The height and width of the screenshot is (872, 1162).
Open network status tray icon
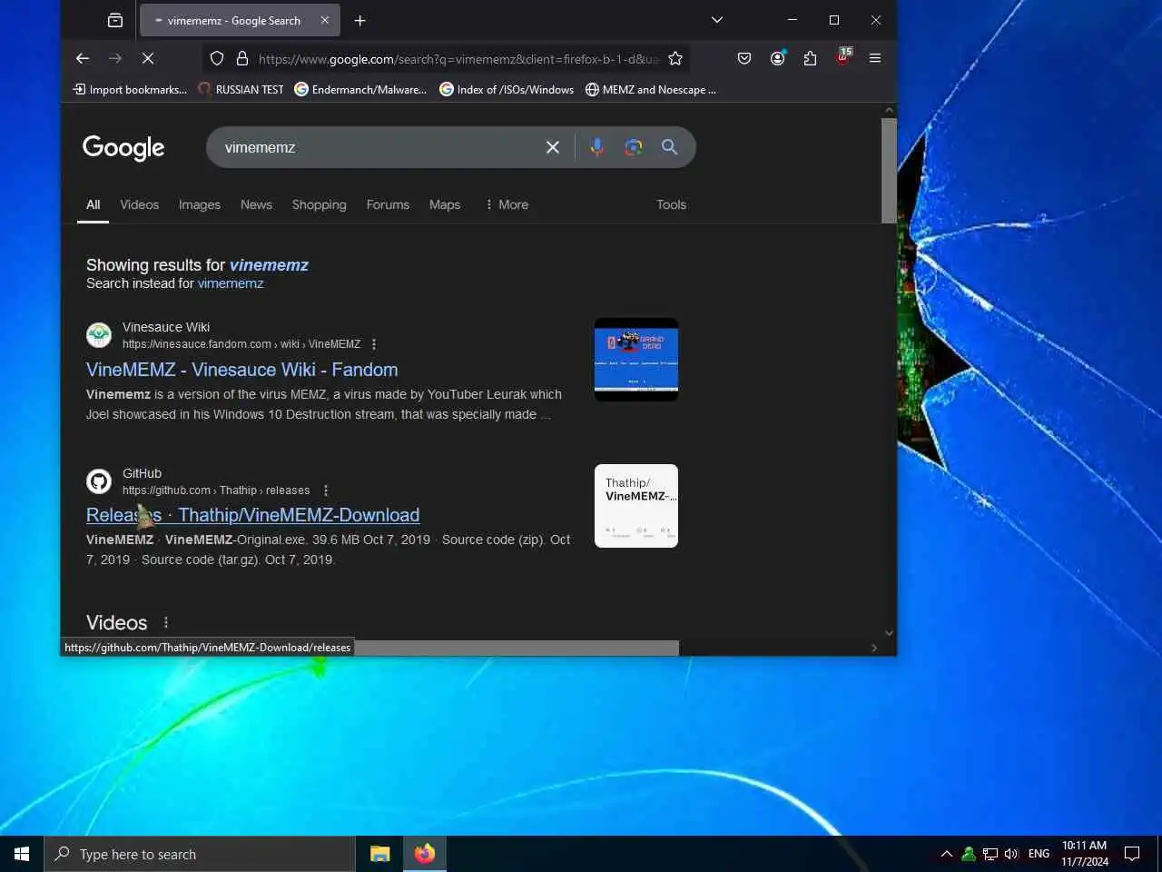[990, 854]
